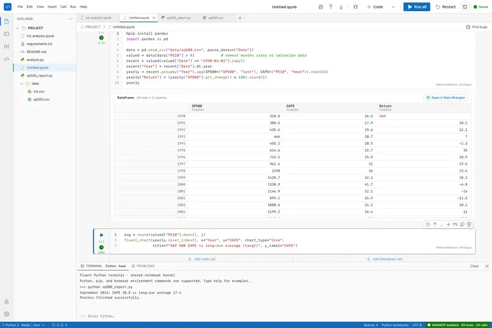Collapse the data folder in Explorer
Viewport: 492px width, 328px height.
tap(21, 84)
